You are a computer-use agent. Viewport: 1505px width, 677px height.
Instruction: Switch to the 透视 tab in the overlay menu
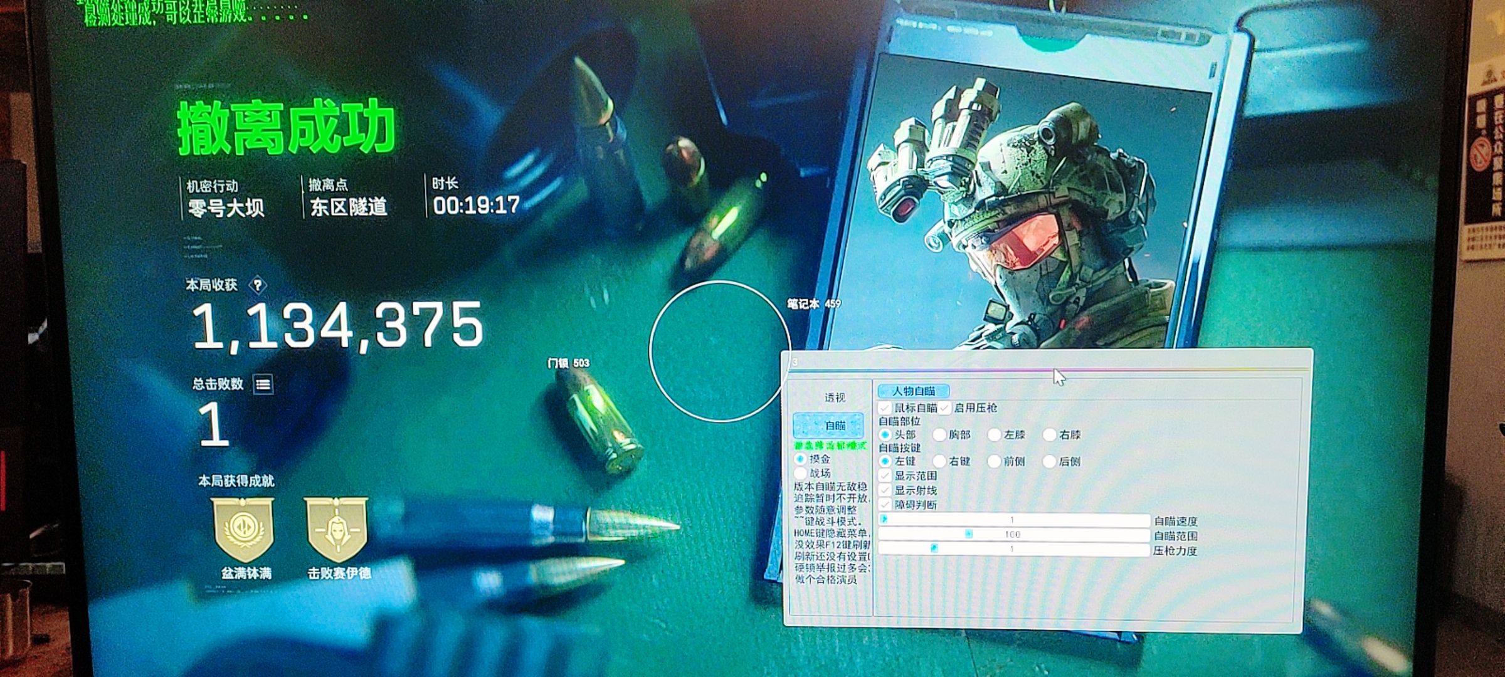click(835, 397)
